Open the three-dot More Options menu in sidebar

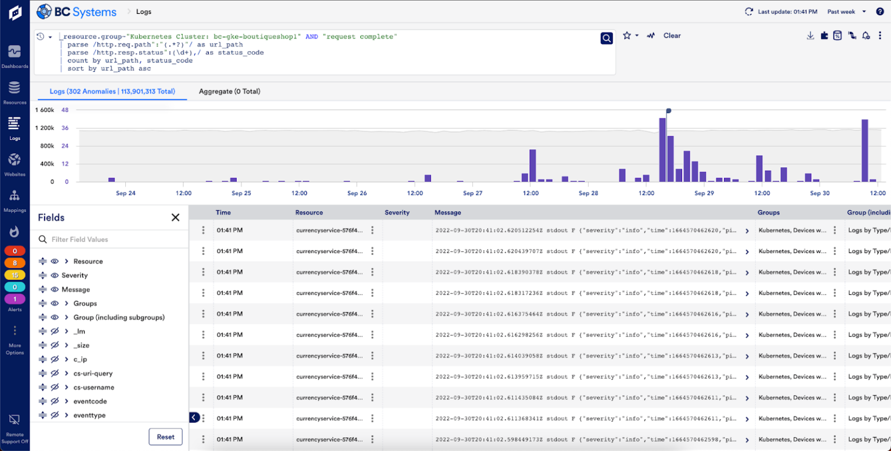pyautogui.click(x=15, y=330)
